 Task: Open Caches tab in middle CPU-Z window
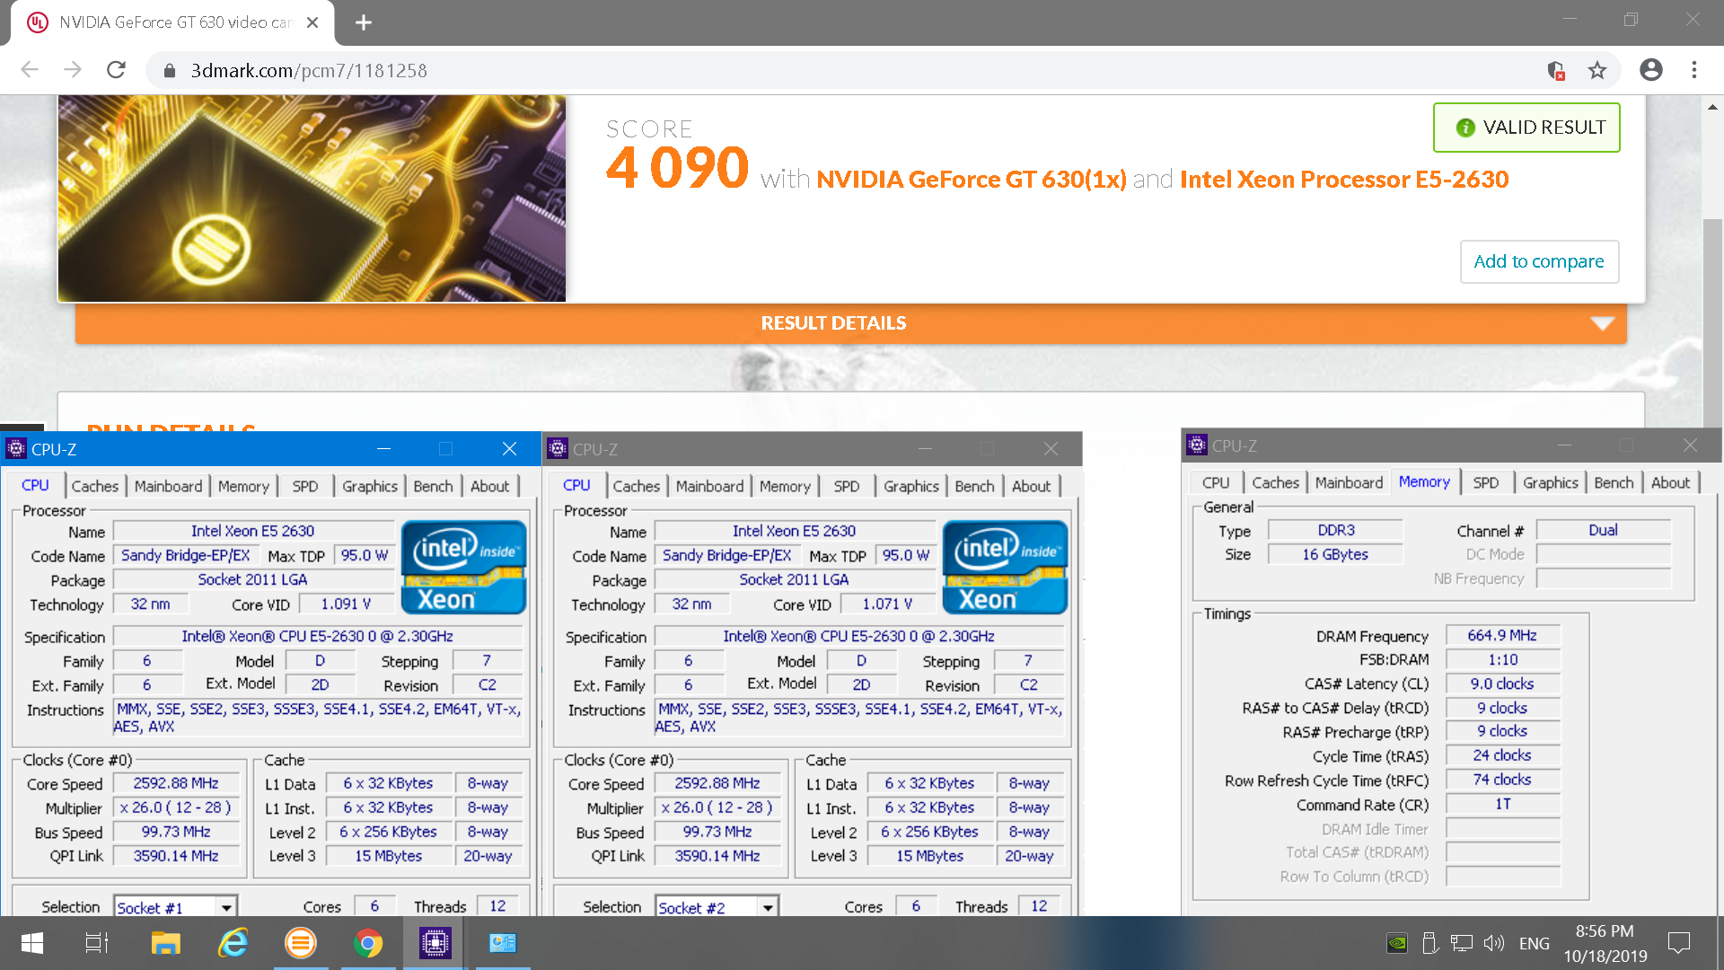click(636, 486)
